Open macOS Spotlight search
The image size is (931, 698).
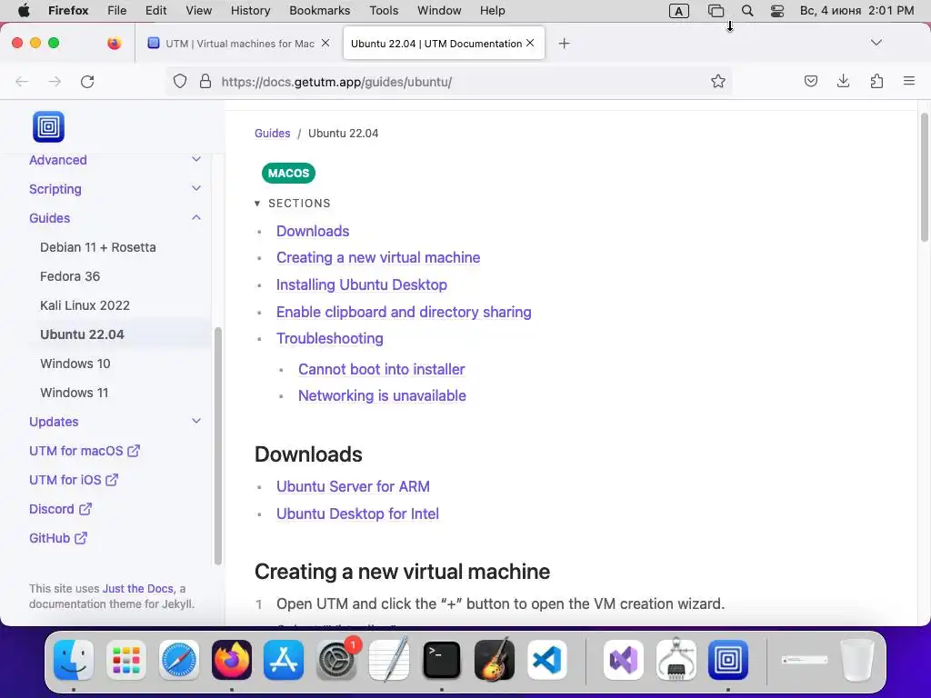(747, 11)
